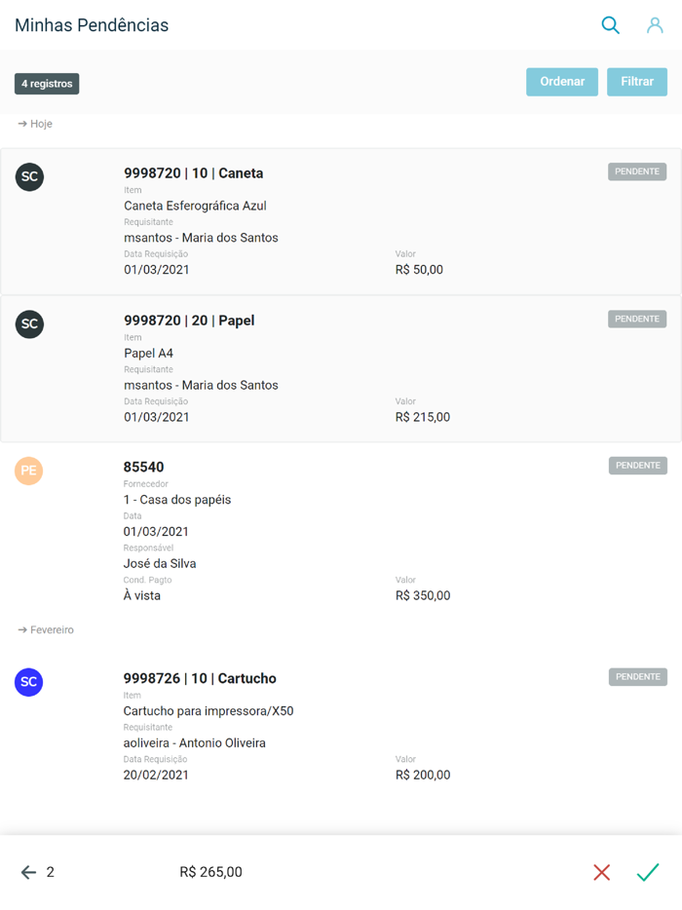Click the R$ 265,00 total in the bottom bar
The height and width of the screenshot is (910, 682).
pos(210,872)
